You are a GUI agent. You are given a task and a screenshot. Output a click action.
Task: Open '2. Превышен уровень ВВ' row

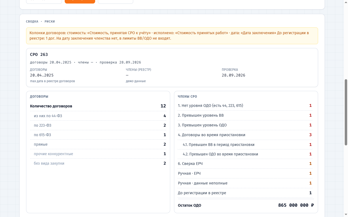coord(245,115)
